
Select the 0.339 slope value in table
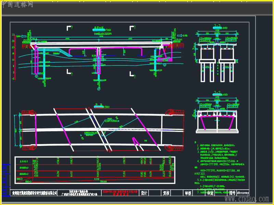(x=97, y=179)
